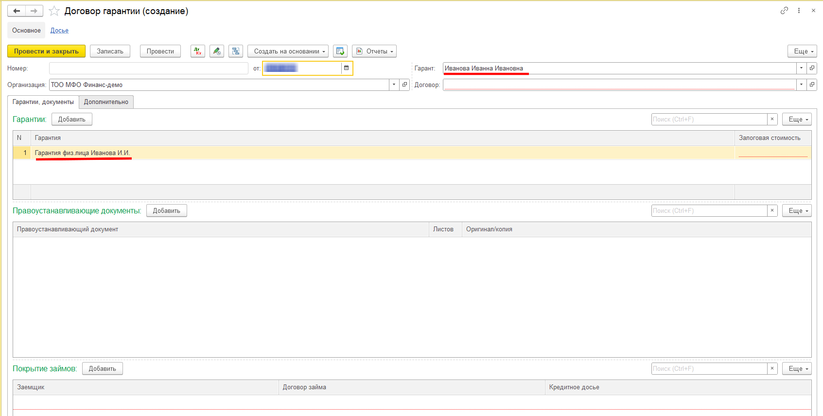Screen dimensions: 823x416
Task: Open the selected Гарант record
Action: [x=812, y=68]
